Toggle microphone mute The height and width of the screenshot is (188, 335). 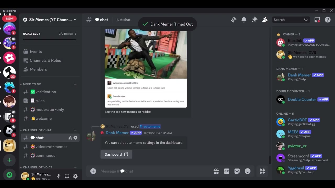click(59, 176)
